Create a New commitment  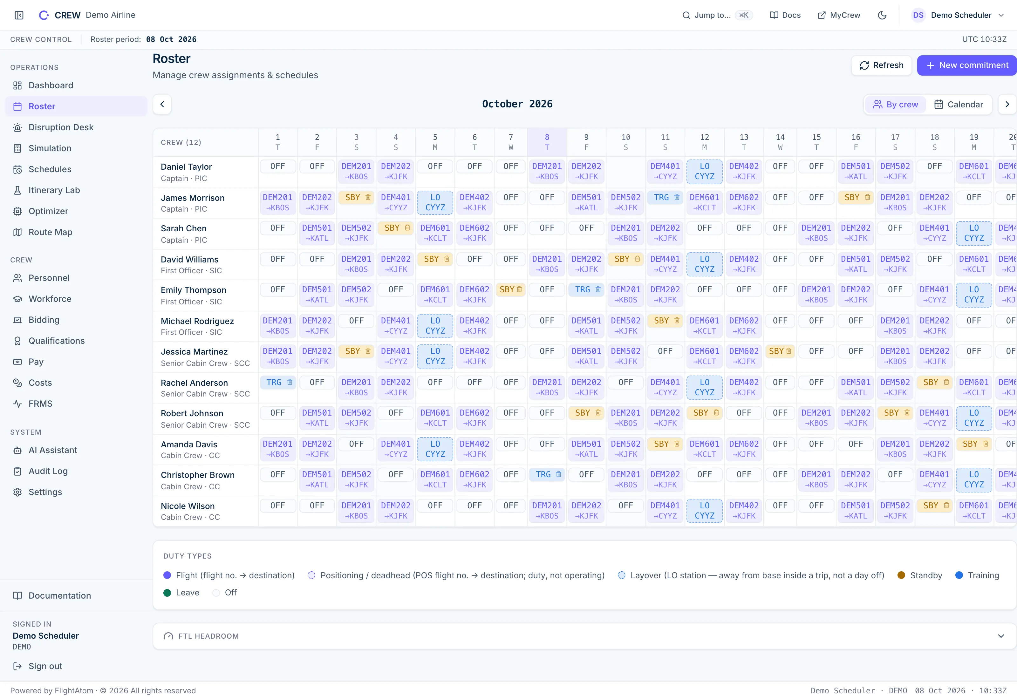coord(967,66)
